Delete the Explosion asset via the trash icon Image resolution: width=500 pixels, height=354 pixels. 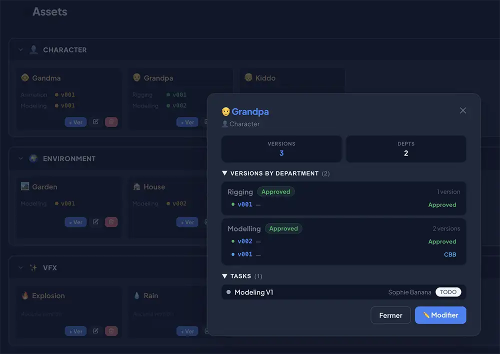(111, 330)
